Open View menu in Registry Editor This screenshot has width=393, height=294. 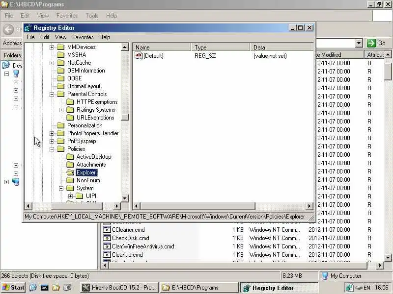[60, 37]
